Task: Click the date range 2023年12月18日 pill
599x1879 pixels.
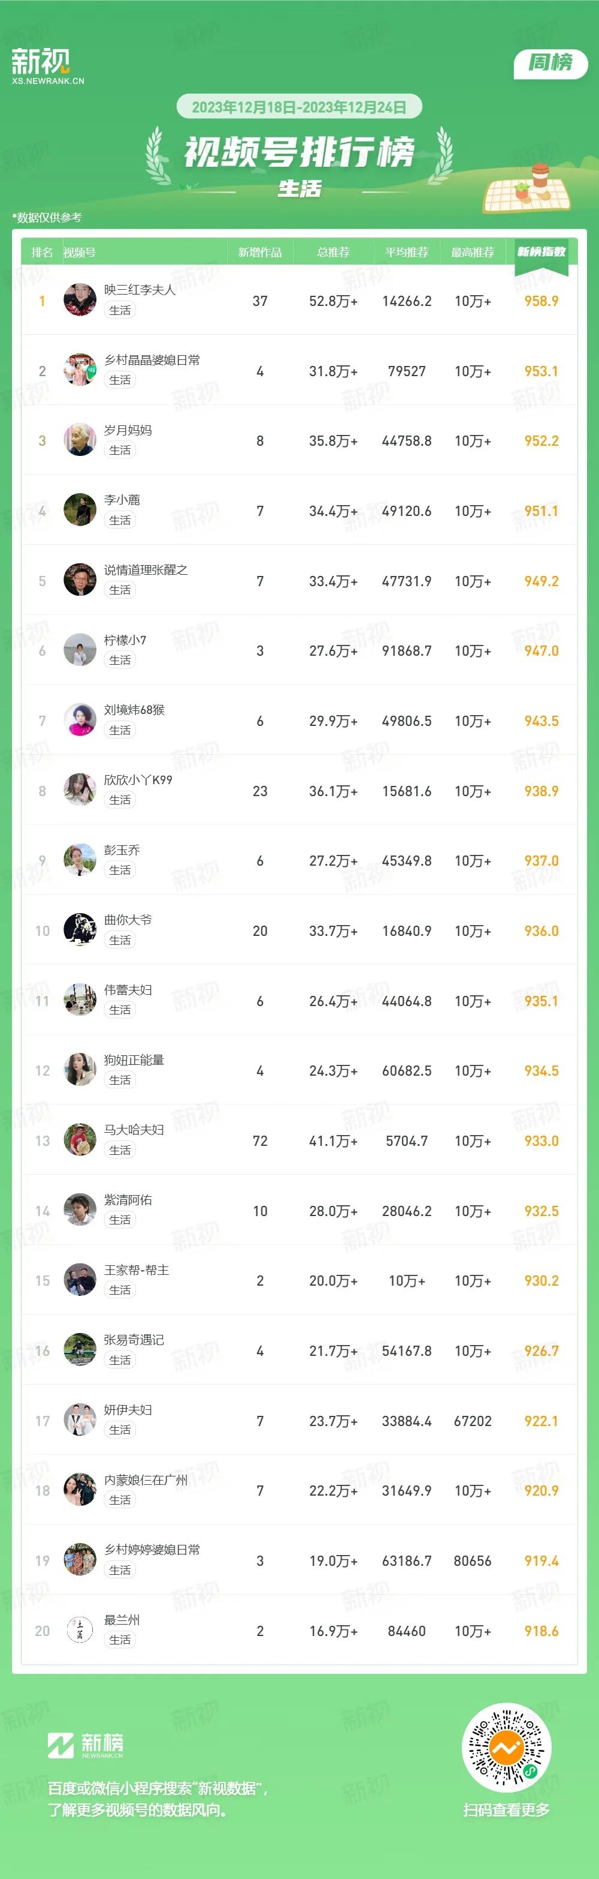Action: coord(299,107)
